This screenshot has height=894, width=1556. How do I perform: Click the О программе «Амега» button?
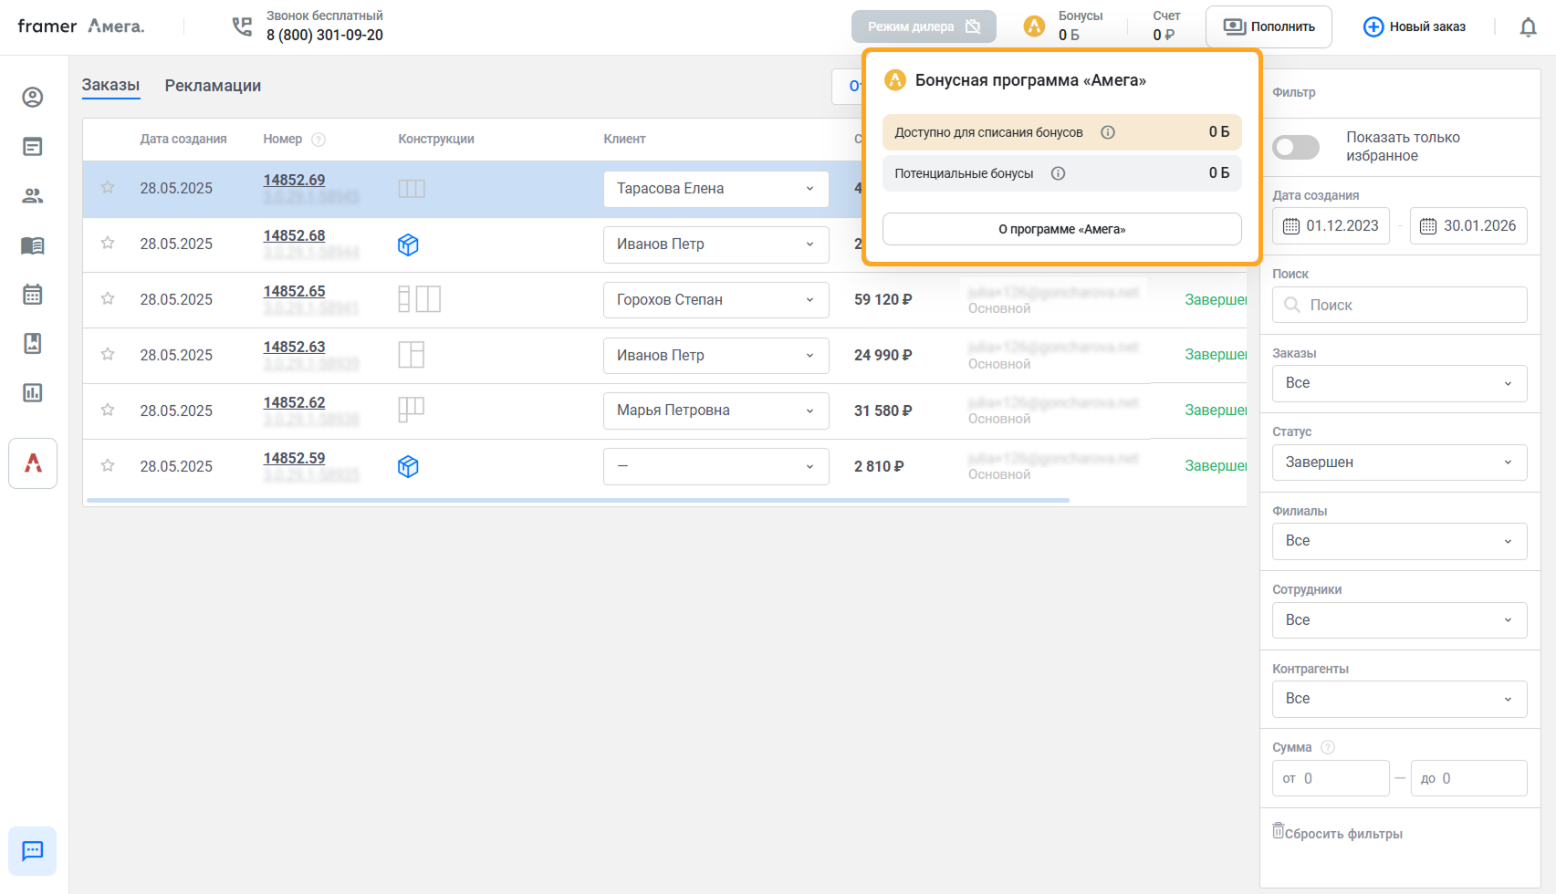[x=1061, y=229]
